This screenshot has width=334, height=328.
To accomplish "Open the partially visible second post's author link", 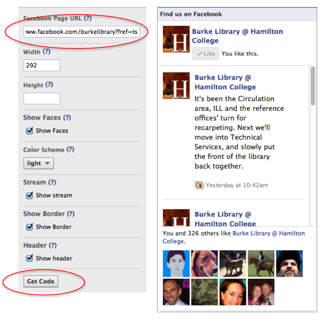I will tap(225, 219).
